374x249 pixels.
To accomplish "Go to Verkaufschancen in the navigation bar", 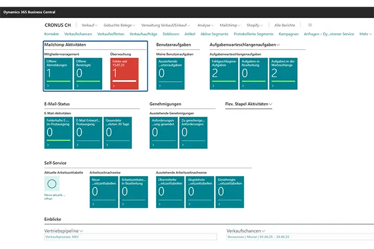I will point(78,34).
